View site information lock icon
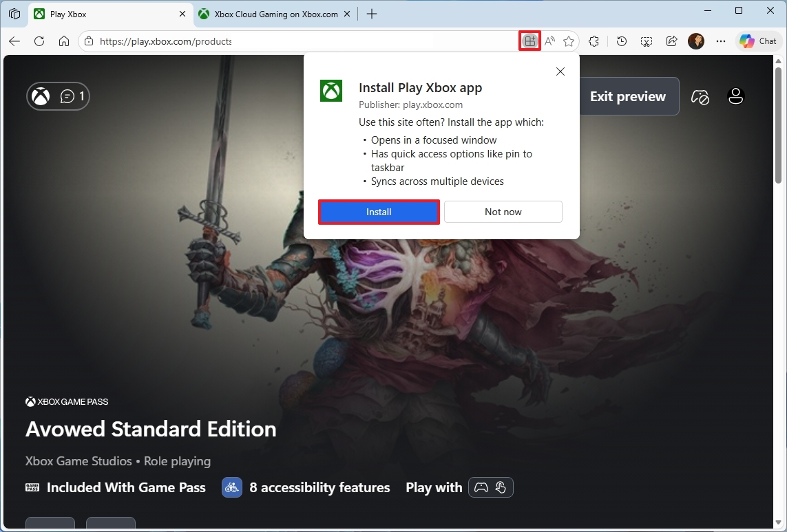 click(x=89, y=41)
